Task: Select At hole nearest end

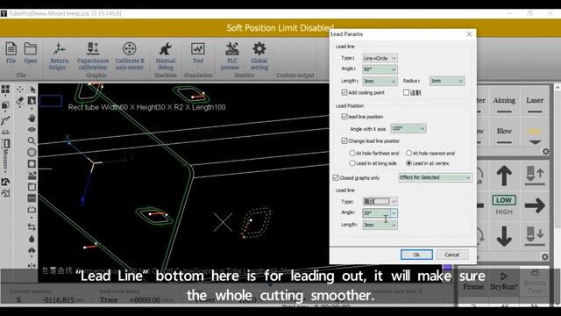Action: [x=409, y=153]
